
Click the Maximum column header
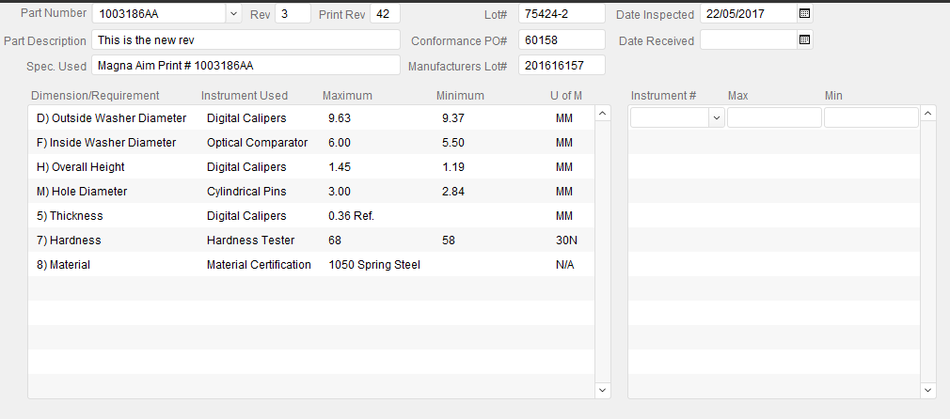347,96
